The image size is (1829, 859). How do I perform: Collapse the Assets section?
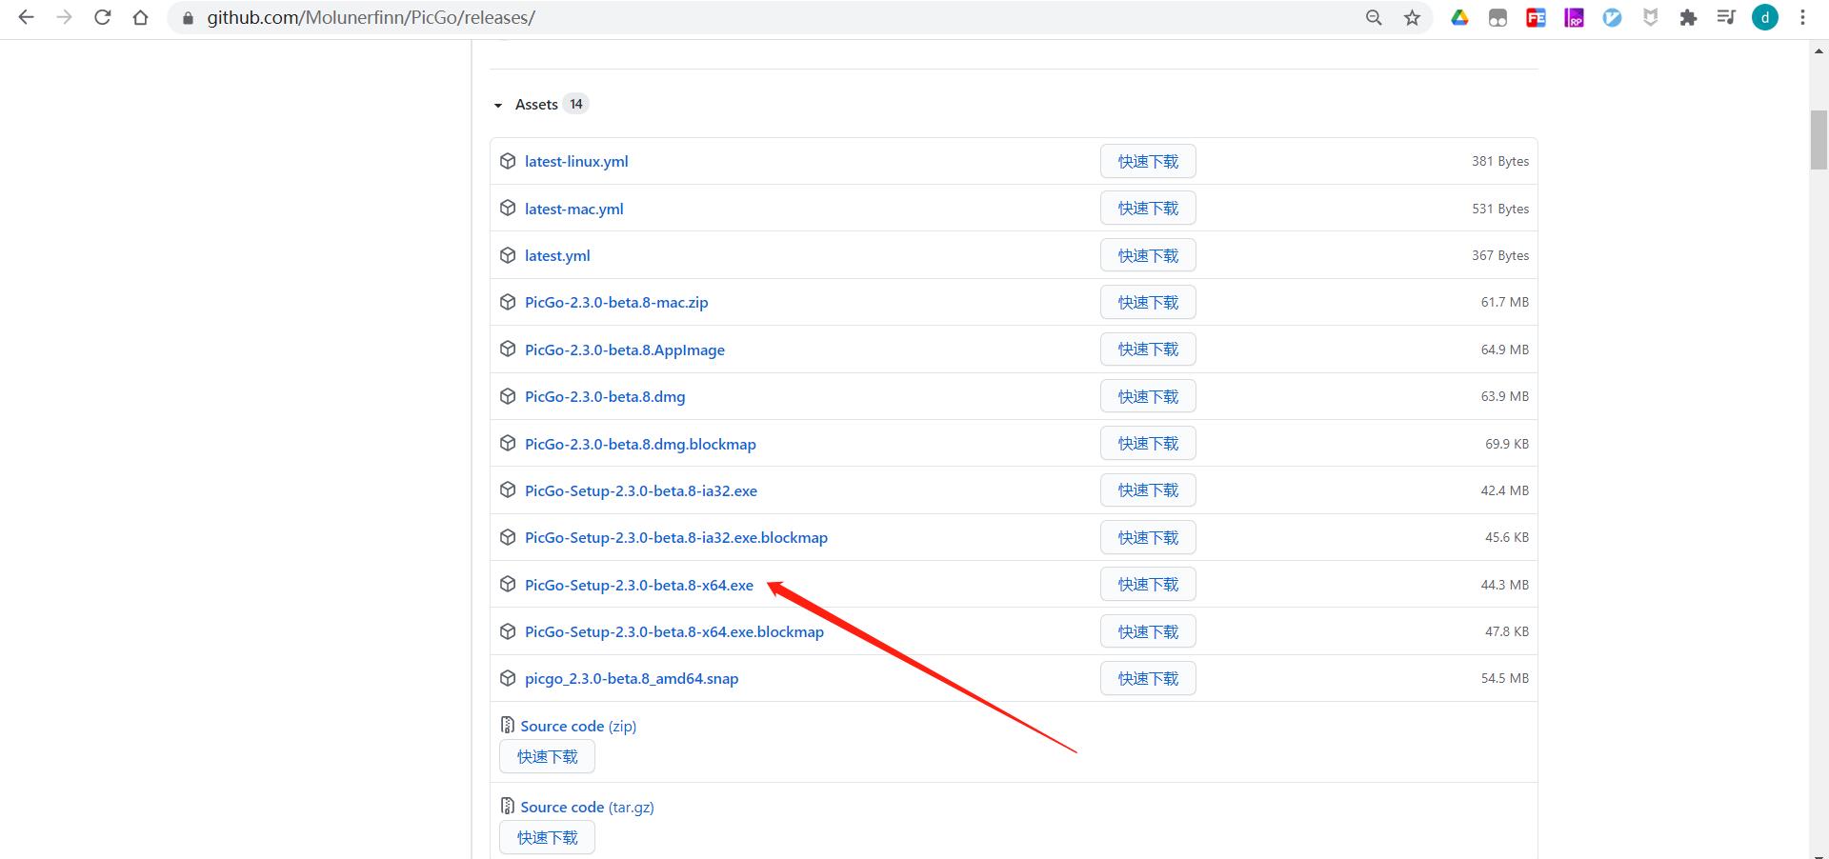[x=497, y=105]
